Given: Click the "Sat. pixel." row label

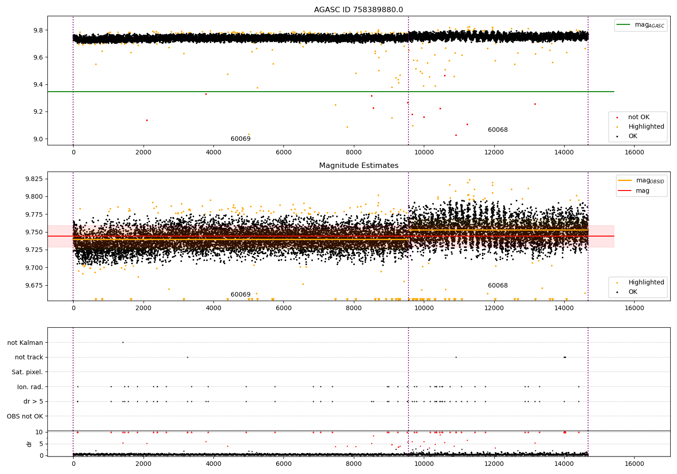Looking at the screenshot, I should (28, 372).
